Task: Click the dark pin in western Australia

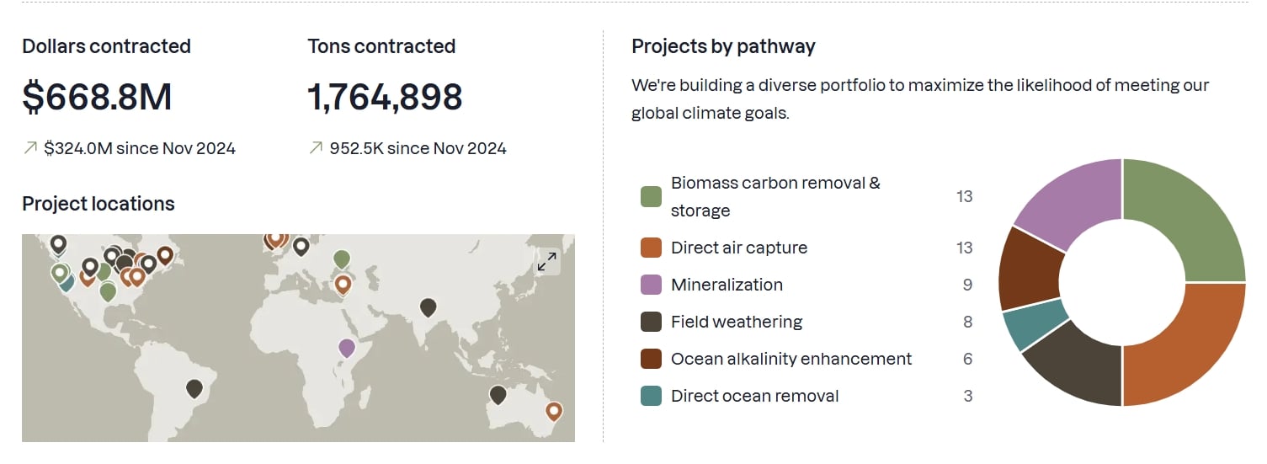Action: pos(498,394)
